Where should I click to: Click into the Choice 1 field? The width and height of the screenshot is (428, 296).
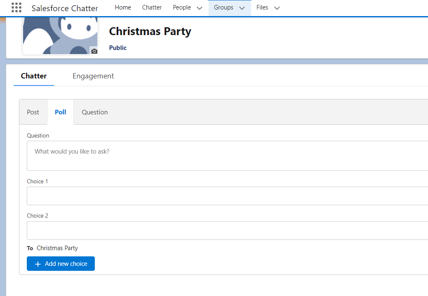point(227,196)
